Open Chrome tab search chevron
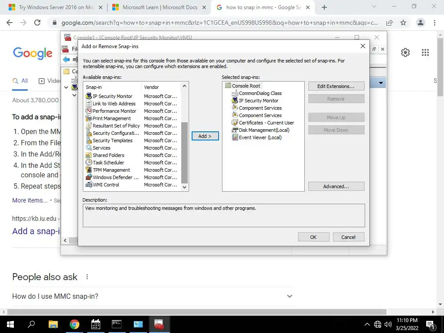This screenshot has width=444, height=333. pos(374,6)
